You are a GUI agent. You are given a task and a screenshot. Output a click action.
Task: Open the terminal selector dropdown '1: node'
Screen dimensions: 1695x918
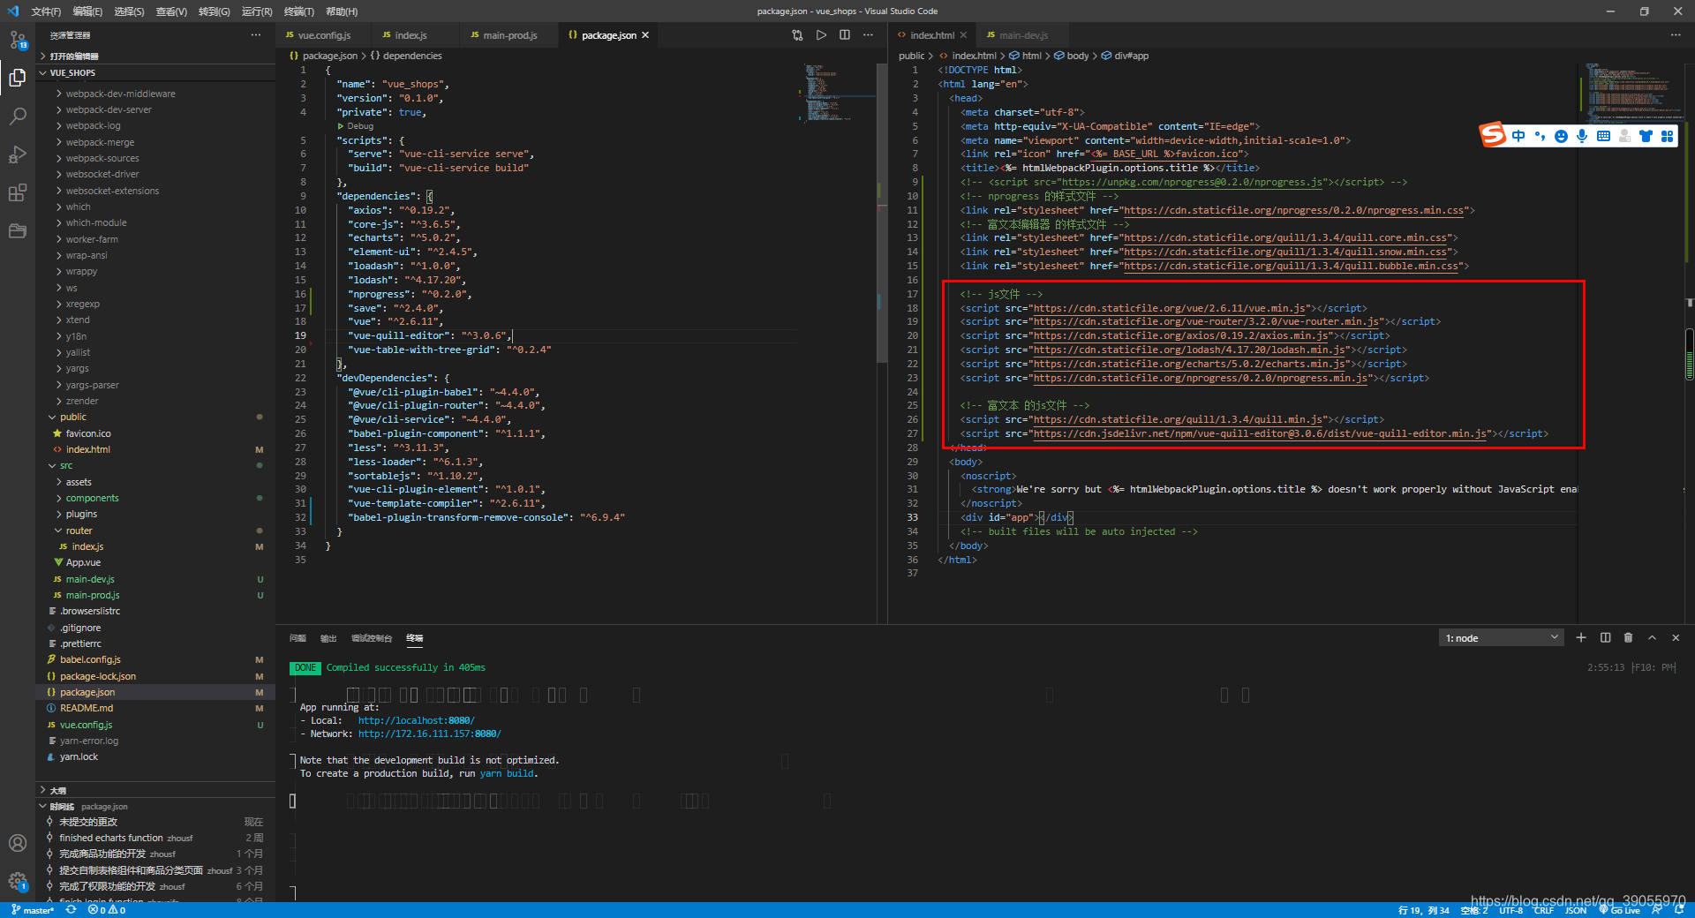point(1501,637)
